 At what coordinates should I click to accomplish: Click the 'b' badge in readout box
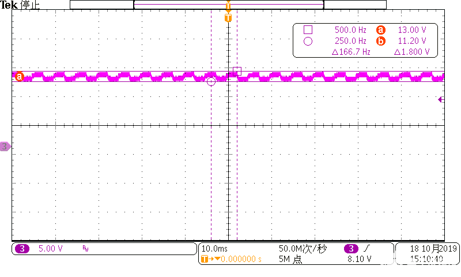[381, 41]
